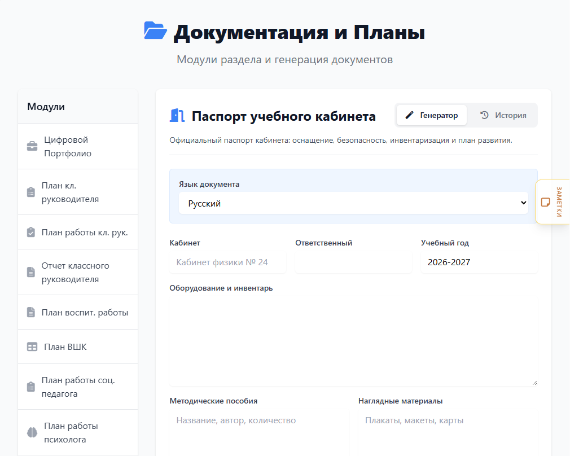Click the door icon next to Паспорт учебного кабинета

point(177,116)
